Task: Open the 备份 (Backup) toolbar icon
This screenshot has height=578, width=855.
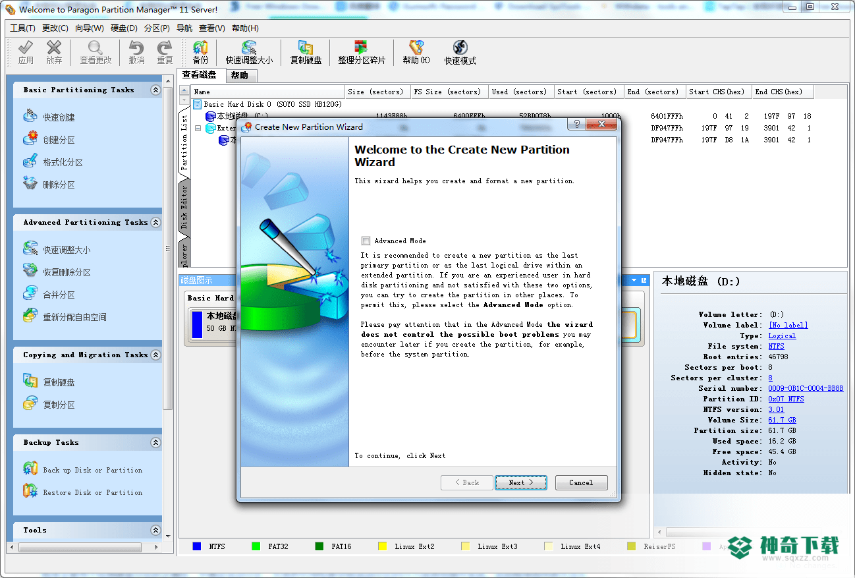Action: pos(200,53)
